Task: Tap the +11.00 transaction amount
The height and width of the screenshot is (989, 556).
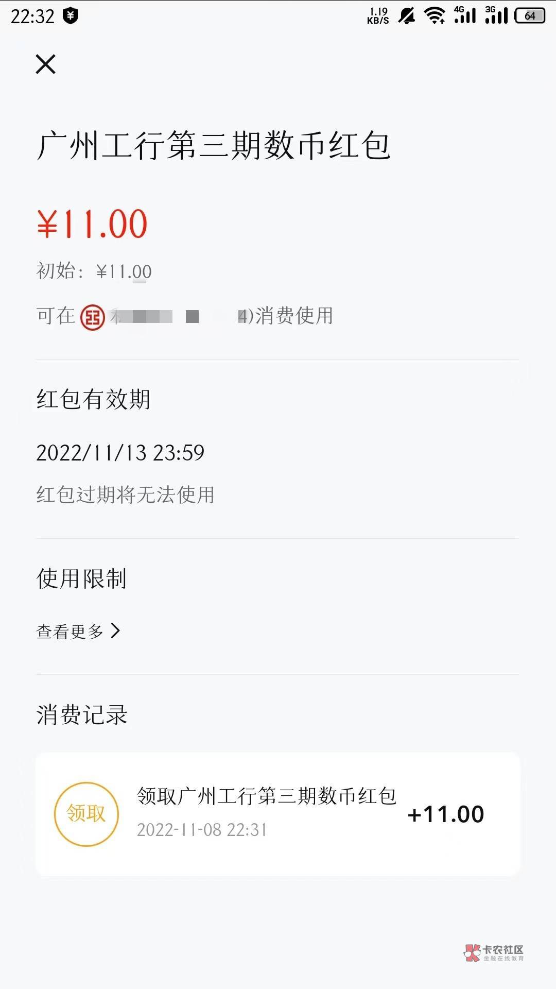Action: point(446,814)
